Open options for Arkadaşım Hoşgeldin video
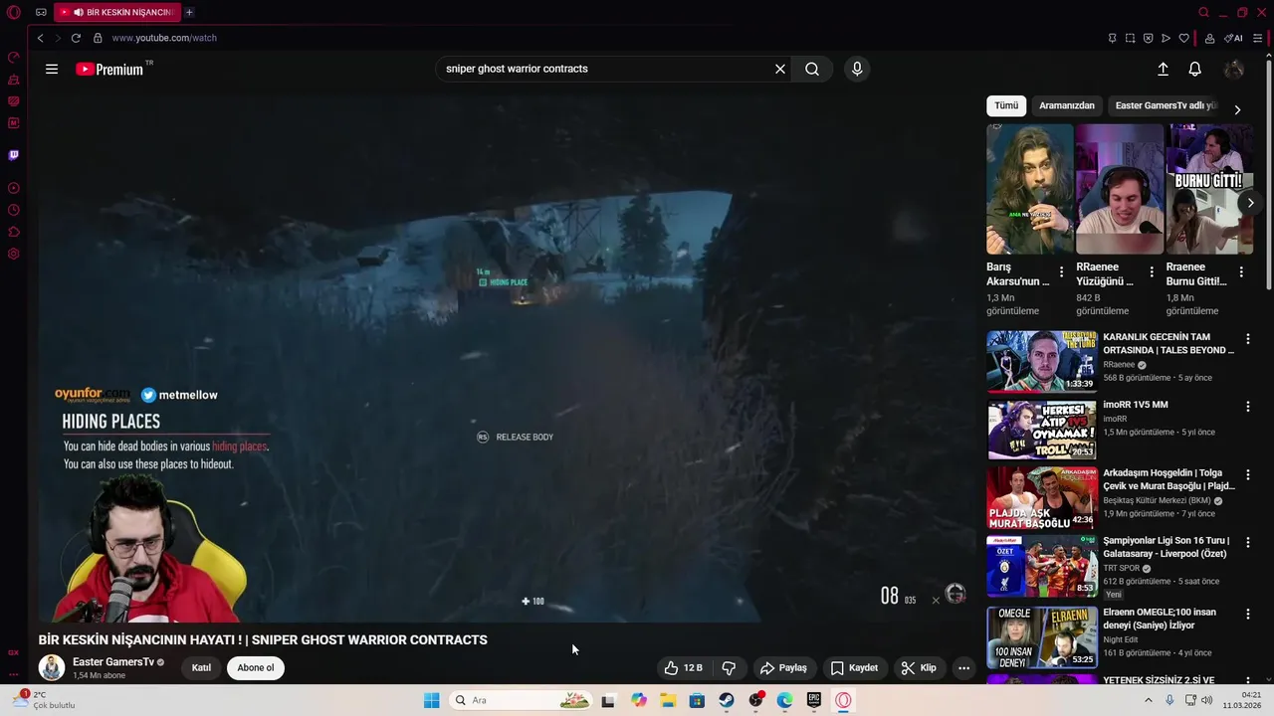The image size is (1274, 716). click(x=1247, y=475)
